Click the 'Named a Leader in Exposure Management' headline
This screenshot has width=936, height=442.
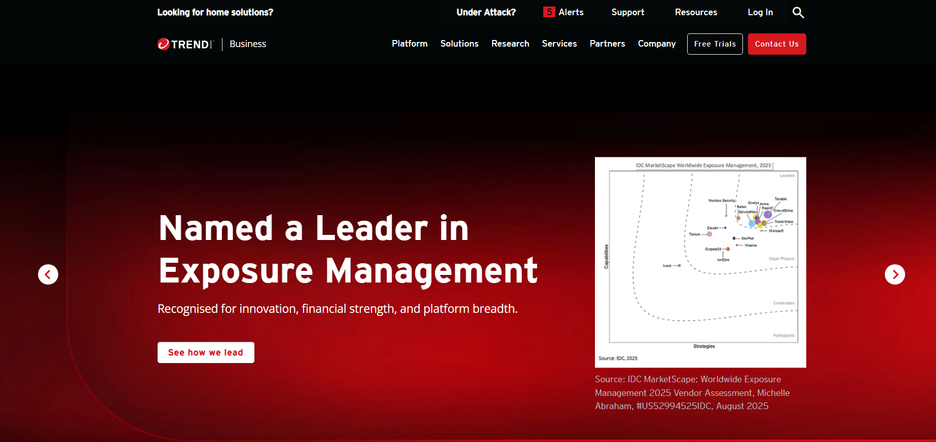348,250
